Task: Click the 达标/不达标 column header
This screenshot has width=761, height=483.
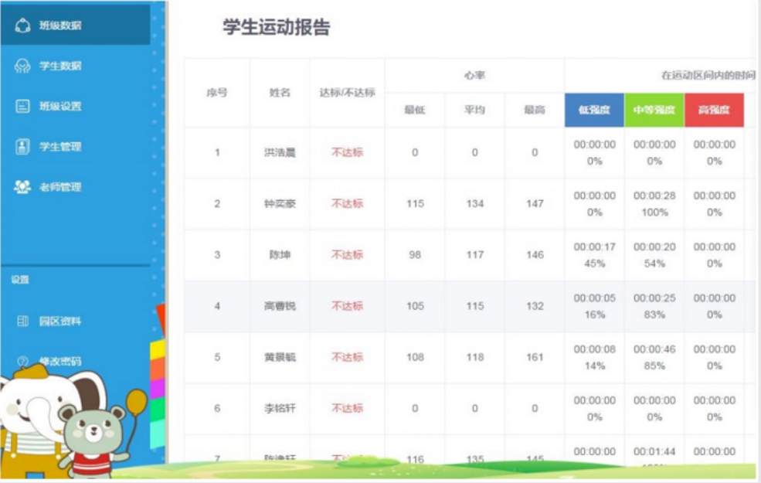Action: click(x=347, y=93)
